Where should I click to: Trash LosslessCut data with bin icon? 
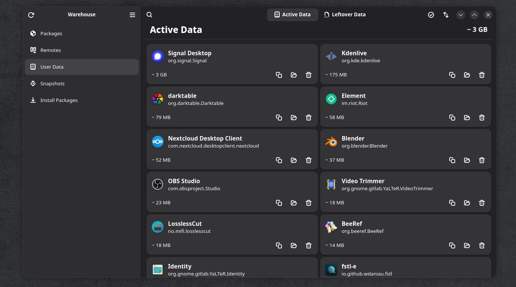click(x=309, y=245)
